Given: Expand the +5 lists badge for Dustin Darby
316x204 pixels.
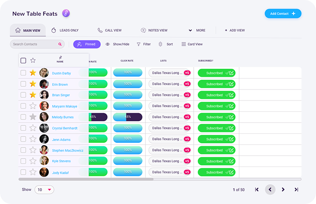Looking at the screenshot, I should coord(187,73).
